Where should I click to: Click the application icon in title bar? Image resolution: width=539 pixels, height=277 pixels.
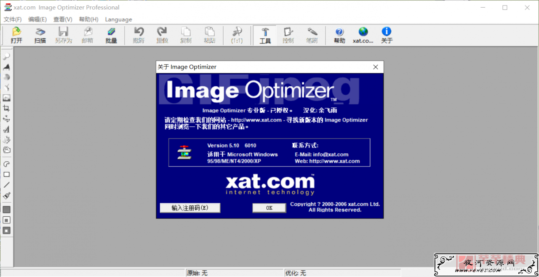(x=8, y=7)
